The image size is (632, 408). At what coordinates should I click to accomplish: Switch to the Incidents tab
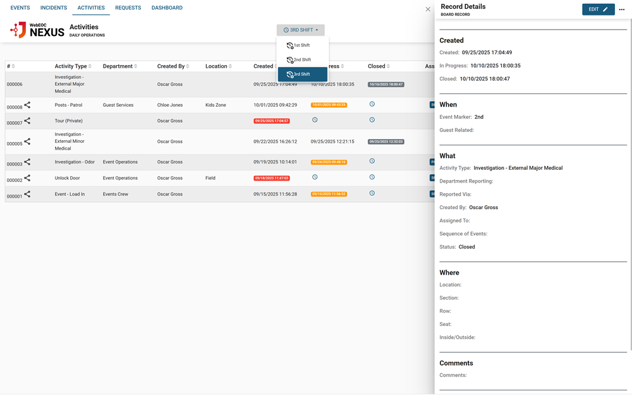(54, 8)
